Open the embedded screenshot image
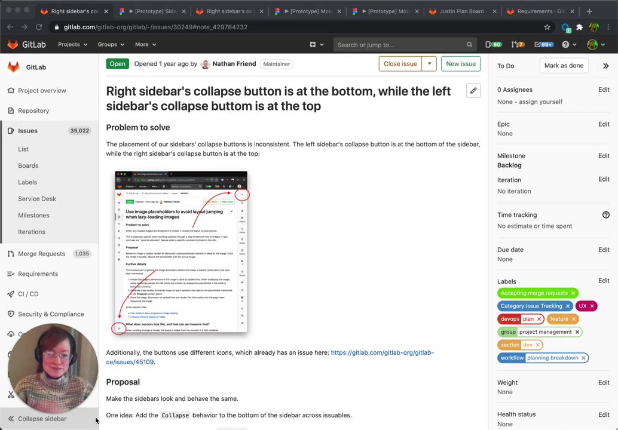This screenshot has height=430, width=618. pos(181,252)
